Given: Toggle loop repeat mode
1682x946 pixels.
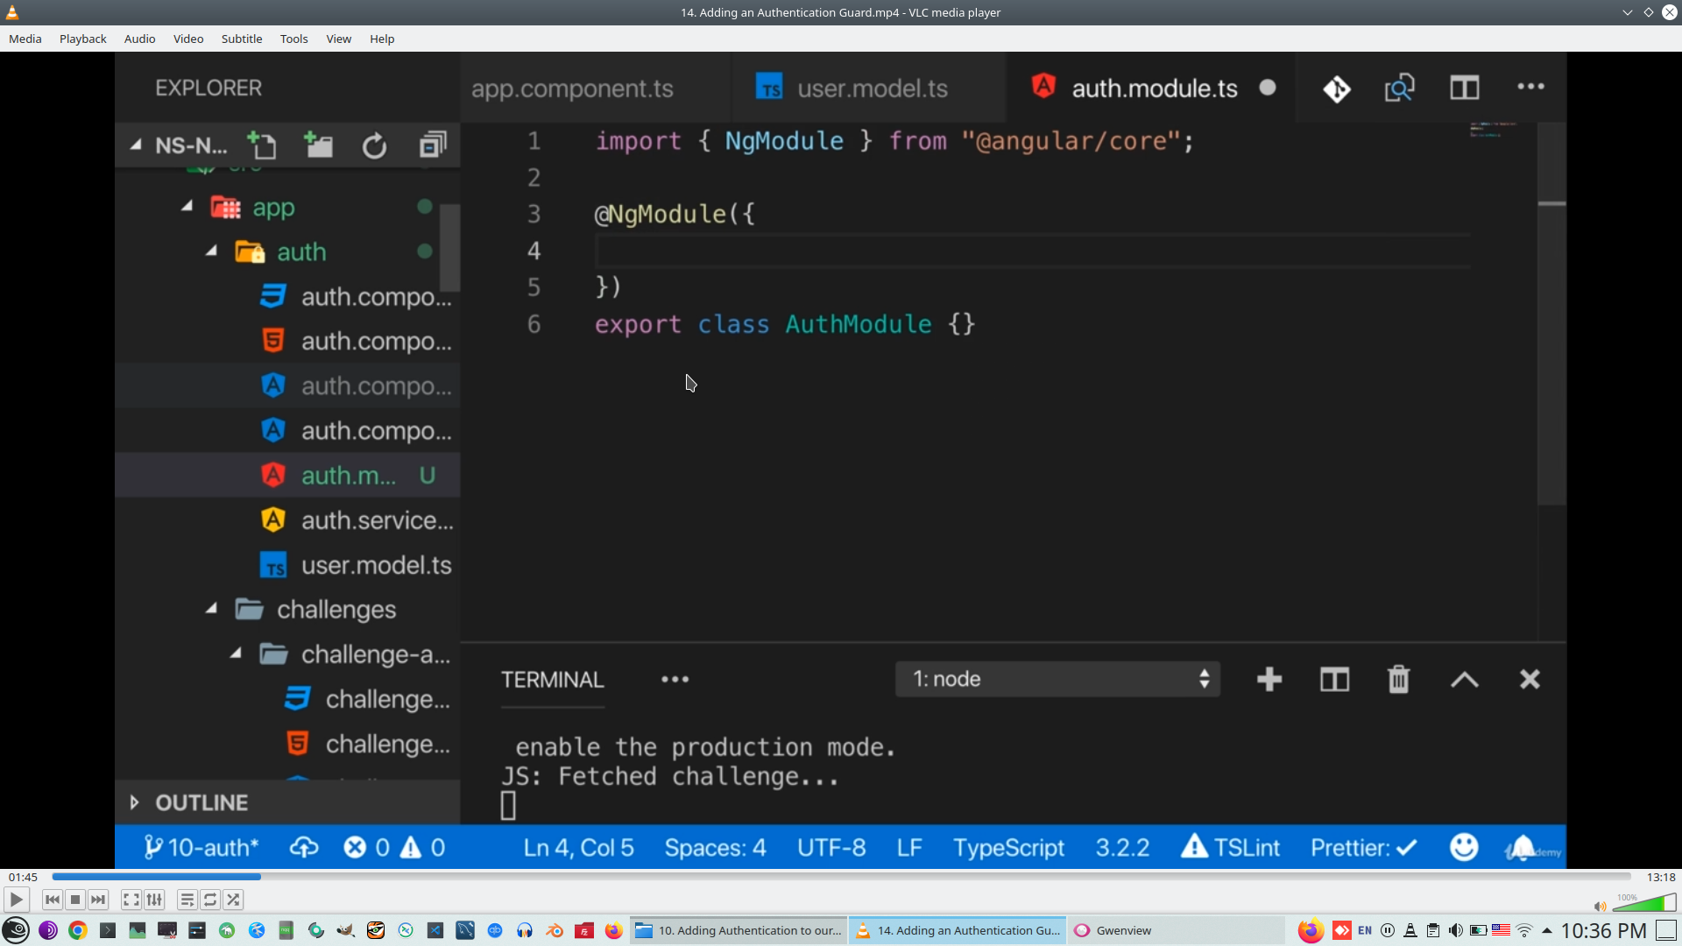Looking at the screenshot, I should [x=210, y=900].
